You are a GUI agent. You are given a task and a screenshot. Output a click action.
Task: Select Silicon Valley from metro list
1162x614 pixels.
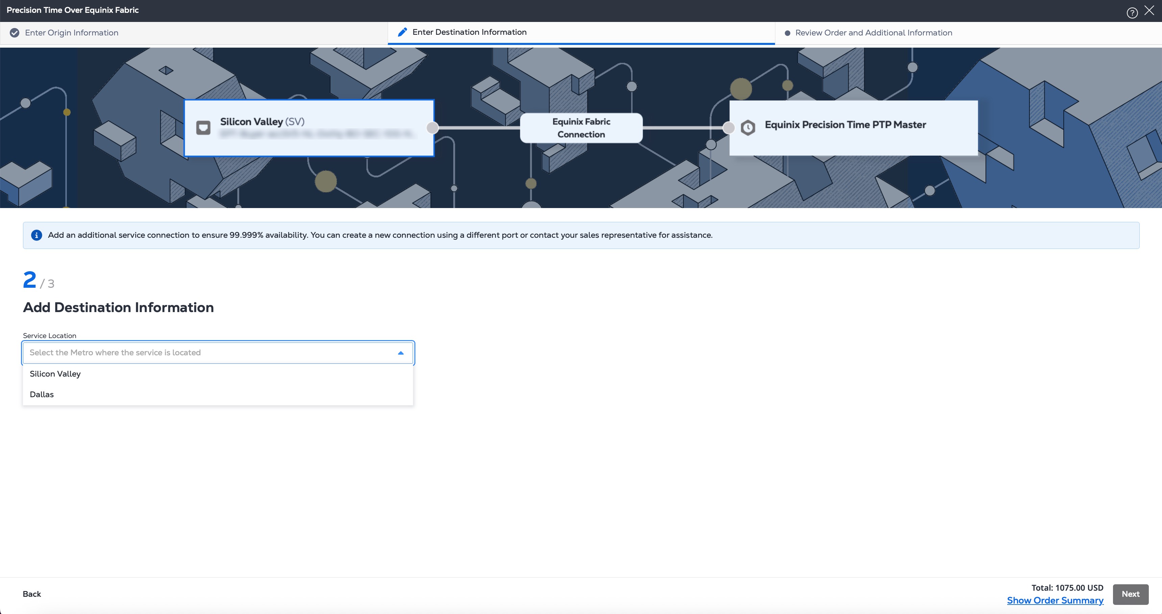pyautogui.click(x=55, y=374)
